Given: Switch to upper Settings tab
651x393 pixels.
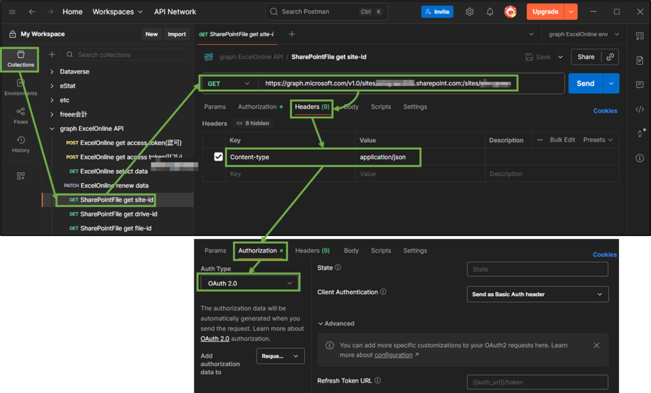Looking at the screenshot, I should (x=415, y=107).
